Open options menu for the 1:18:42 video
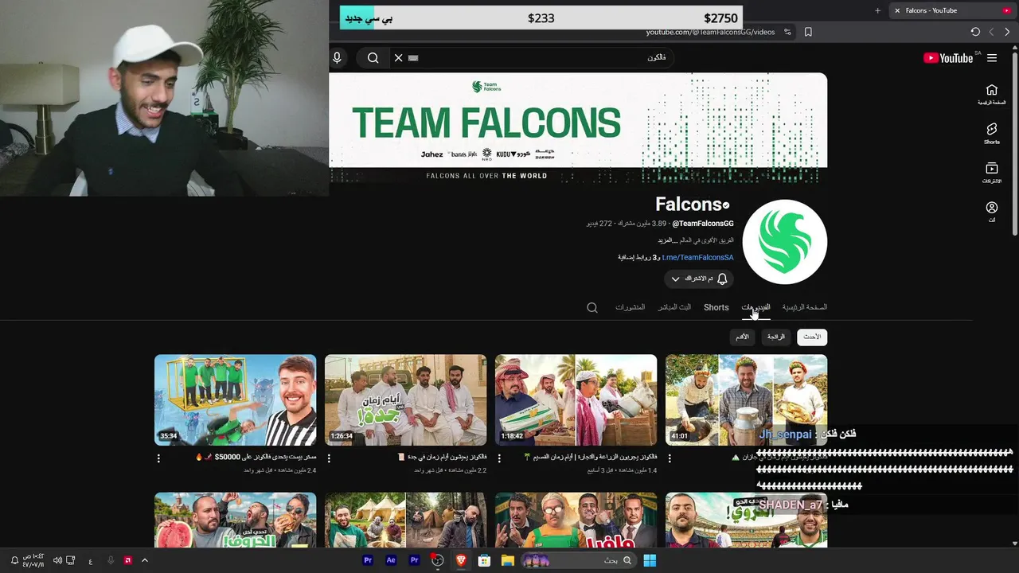This screenshot has width=1019, height=573. click(499, 458)
